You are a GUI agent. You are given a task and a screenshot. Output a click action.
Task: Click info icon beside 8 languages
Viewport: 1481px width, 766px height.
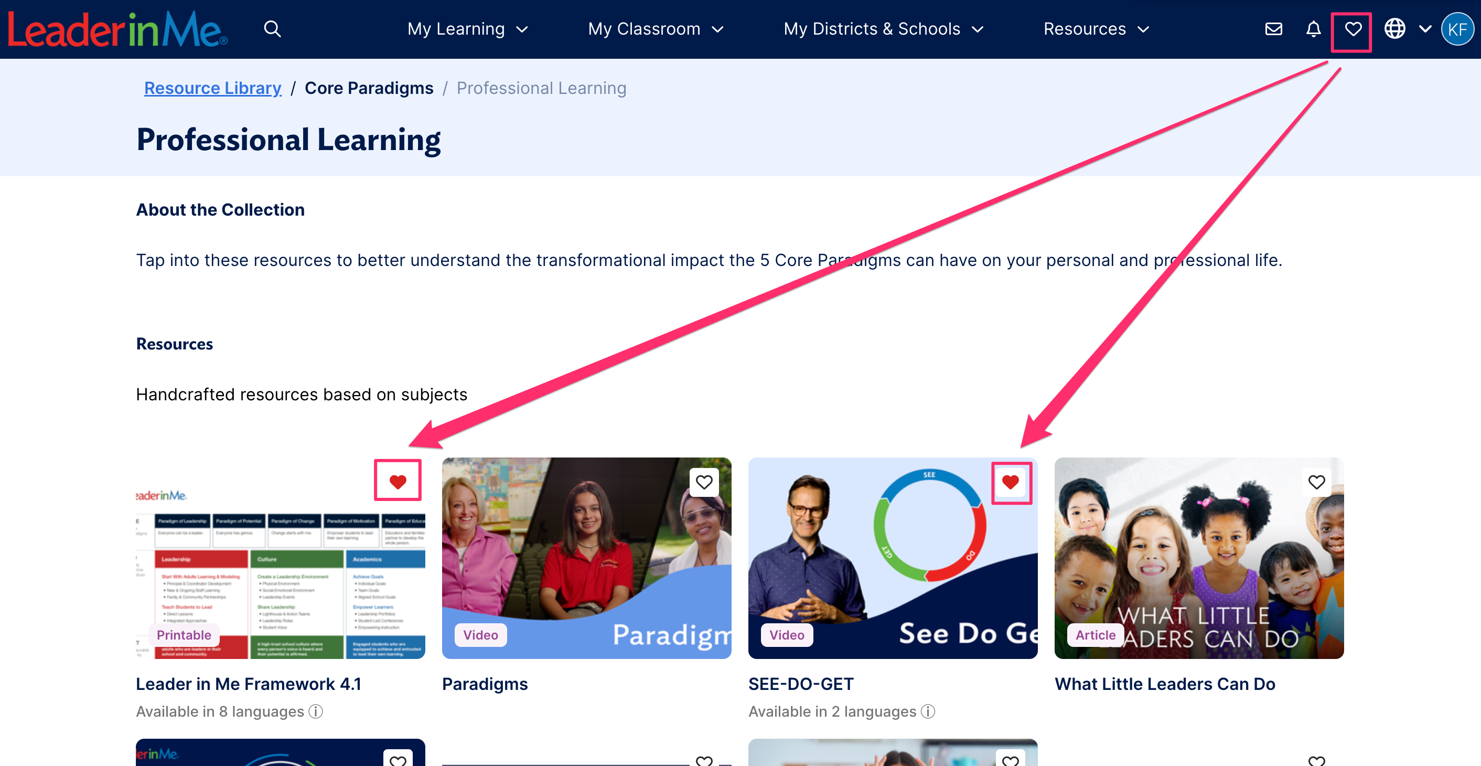click(x=316, y=711)
